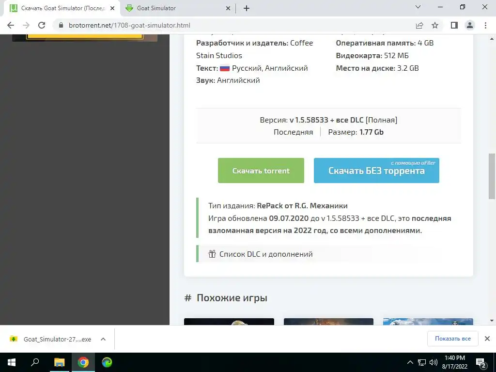Click blue 'Скачать БЕЗ торрента' button
Viewport: 496px width, 372px height.
[x=376, y=170]
